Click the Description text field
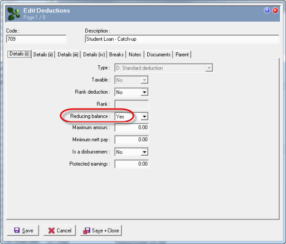The width and height of the screenshot is (286, 244). [182, 39]
